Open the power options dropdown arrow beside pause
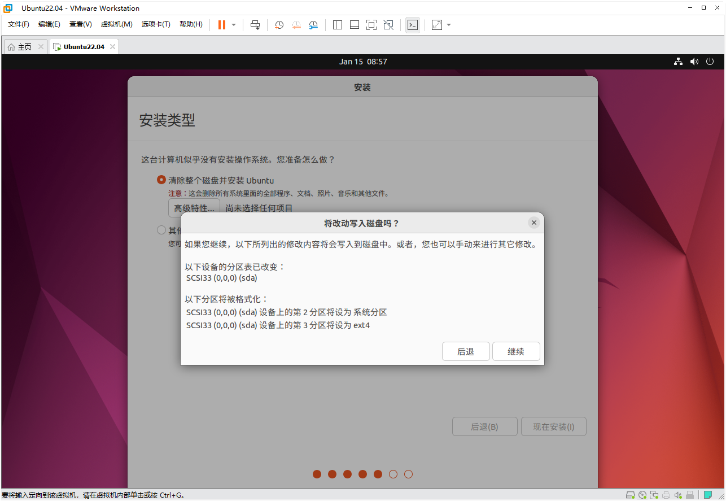This screenshot has width=726, height=501. [x=234, y=25]
